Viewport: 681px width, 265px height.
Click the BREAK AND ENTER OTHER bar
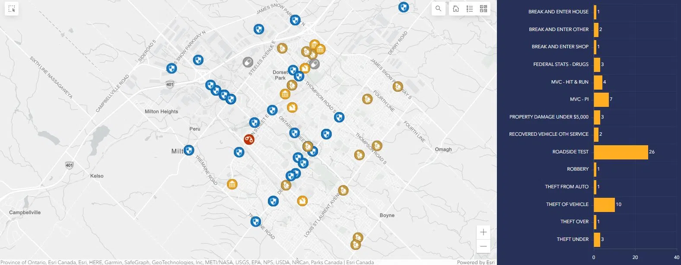596,30
